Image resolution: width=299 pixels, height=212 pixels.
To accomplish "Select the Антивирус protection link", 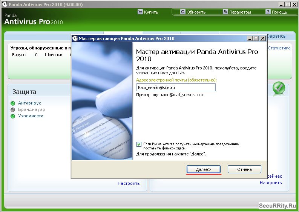I will 29,103.
